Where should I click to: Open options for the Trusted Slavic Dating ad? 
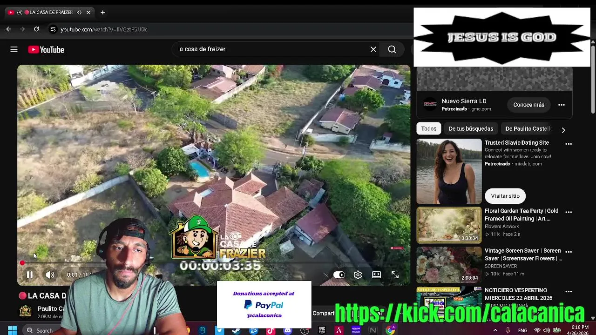coord(569,144)
